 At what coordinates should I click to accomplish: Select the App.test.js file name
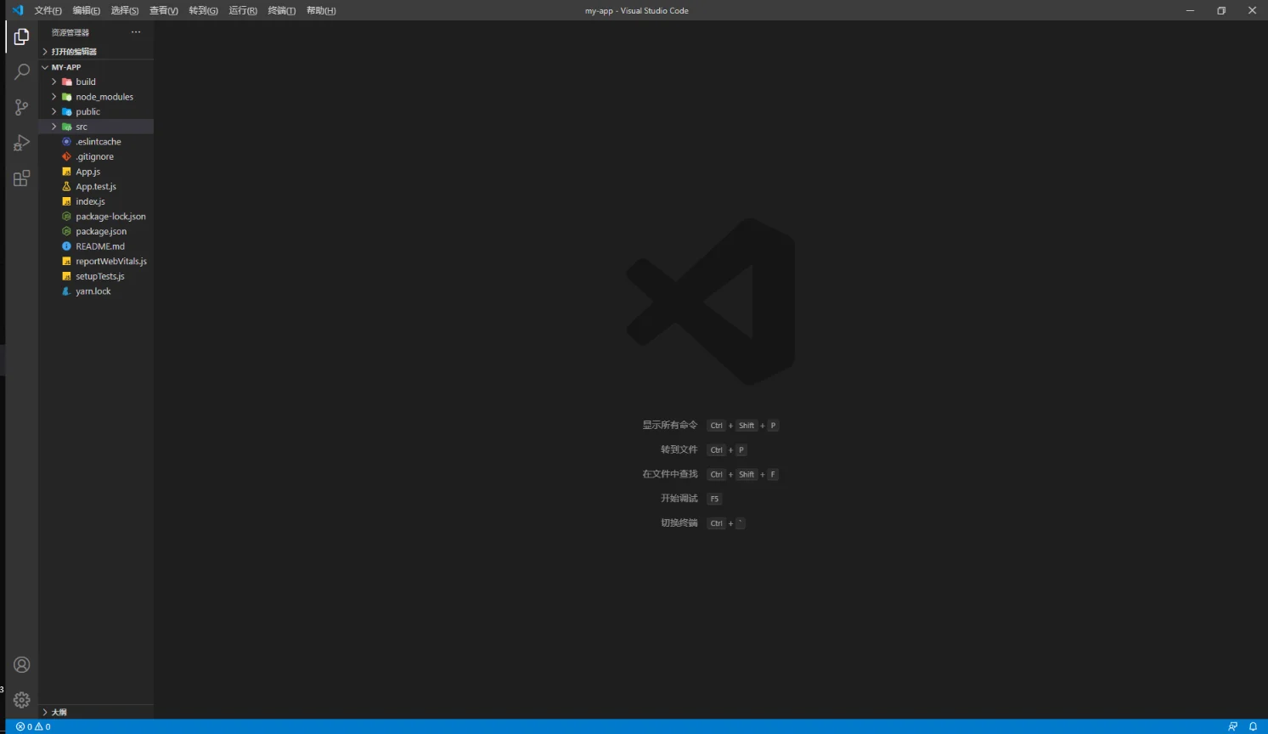[96, 187]
